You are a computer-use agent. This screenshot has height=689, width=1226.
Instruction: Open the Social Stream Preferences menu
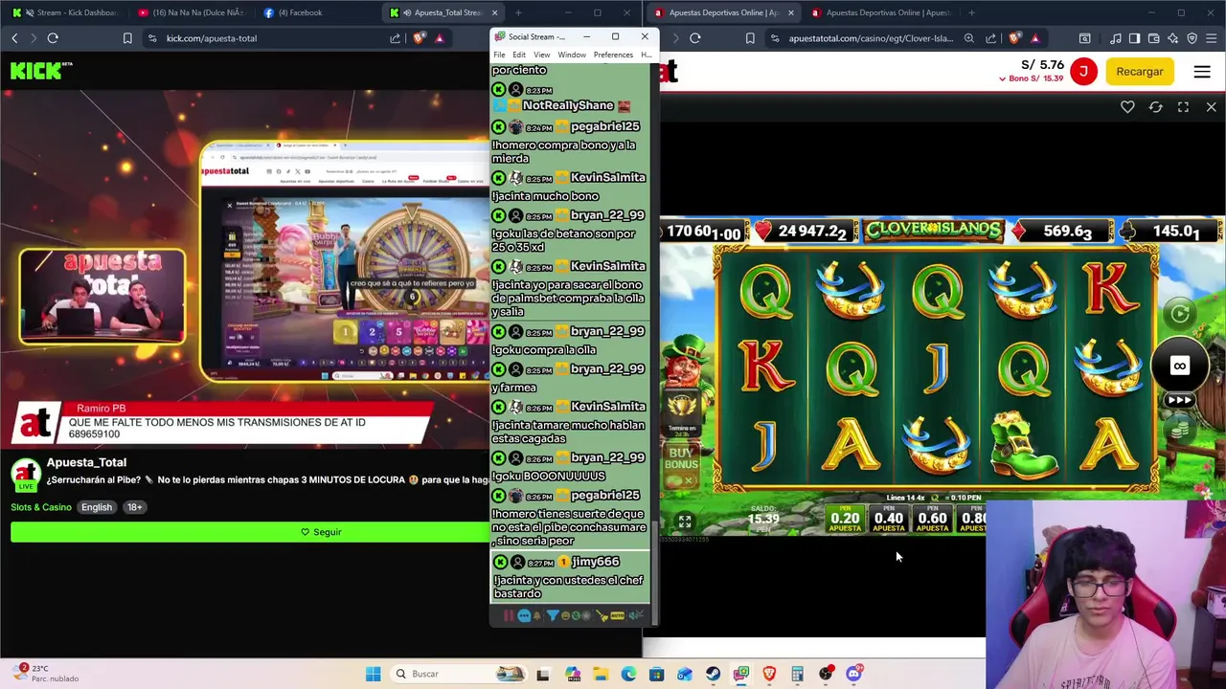pos(613,55)
